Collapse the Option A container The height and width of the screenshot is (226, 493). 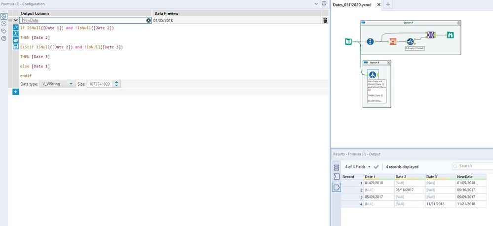coord(458,23)
